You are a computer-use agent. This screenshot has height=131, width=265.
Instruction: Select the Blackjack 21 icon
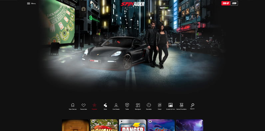(x=138, y=106)
